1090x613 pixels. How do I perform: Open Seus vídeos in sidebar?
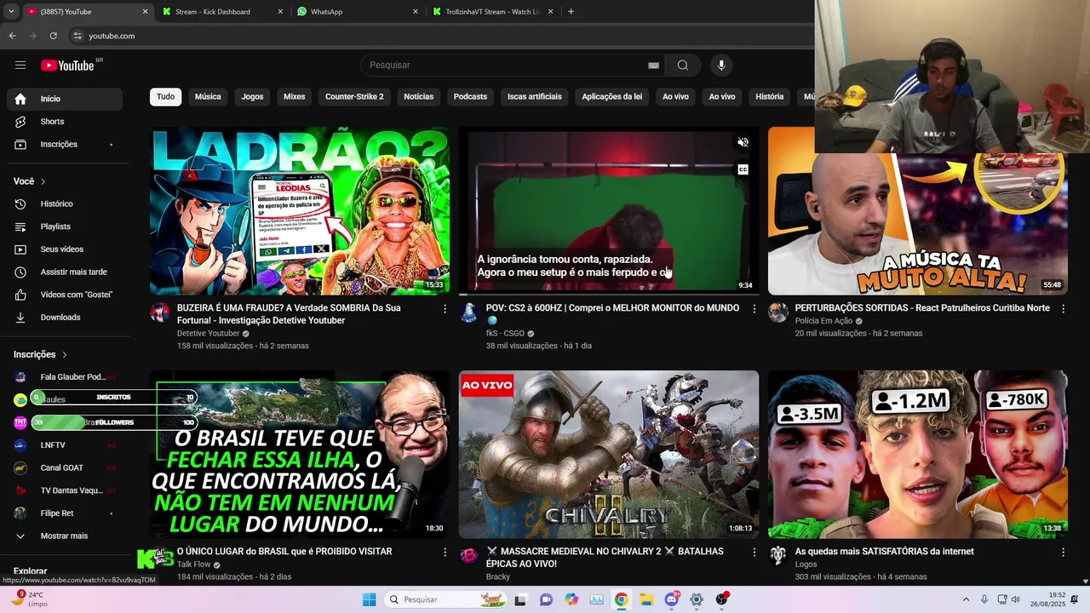click(65, 249)
